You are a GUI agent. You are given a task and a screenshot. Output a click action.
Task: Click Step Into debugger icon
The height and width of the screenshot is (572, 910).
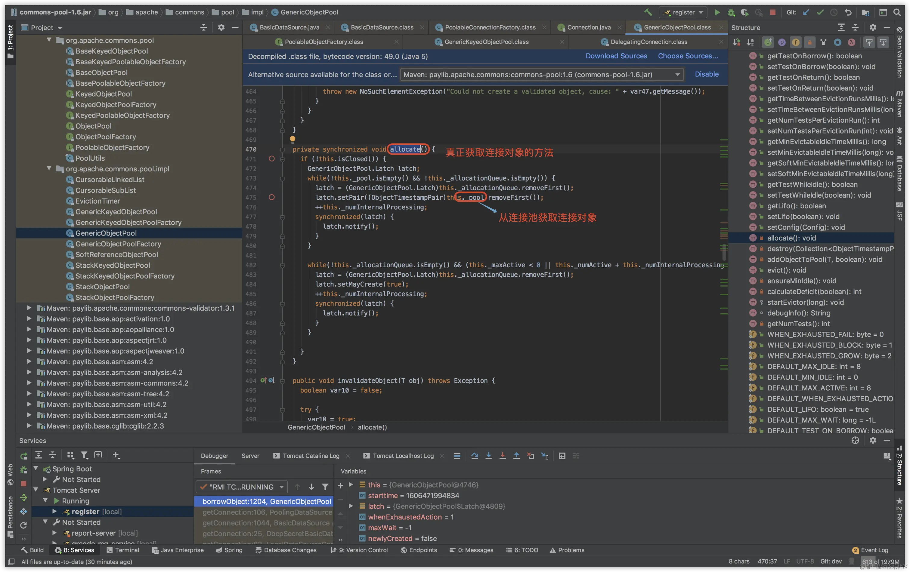489,456
